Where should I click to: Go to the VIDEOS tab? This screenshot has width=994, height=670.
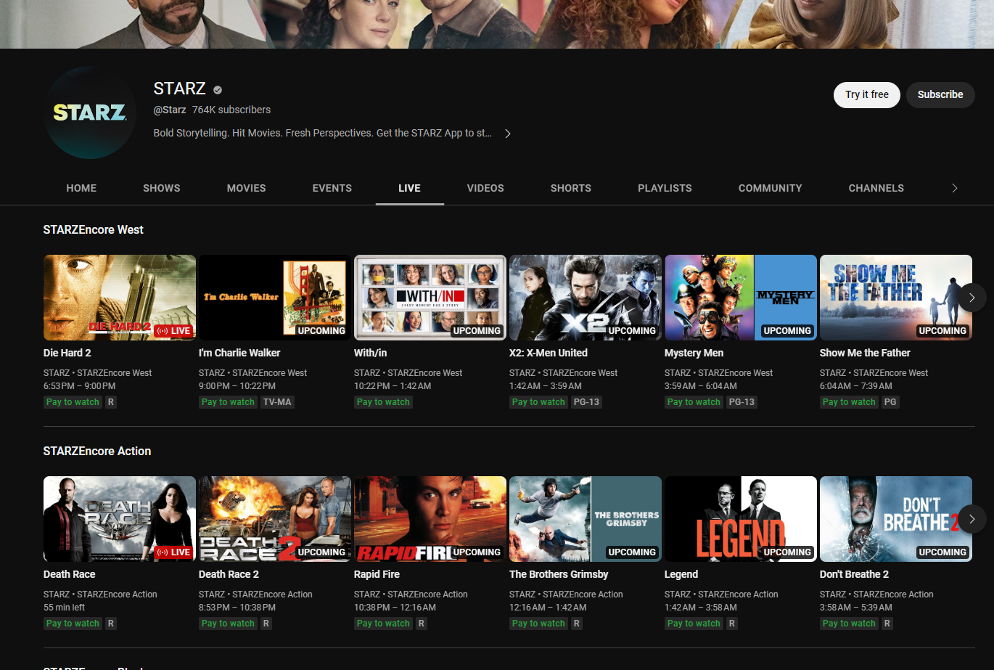(485, 188)
